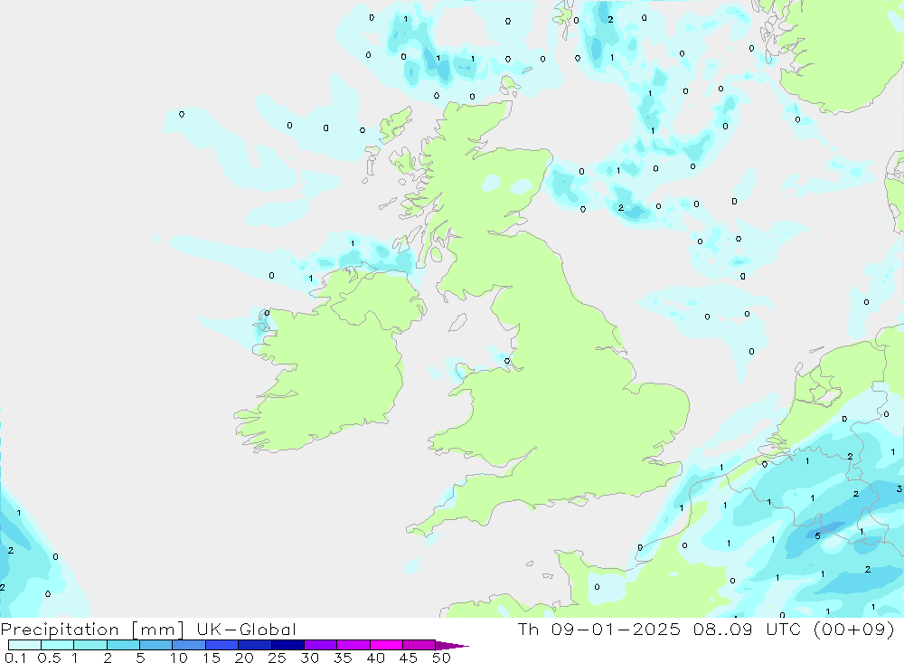
Task: Select the 2–5 mm legend color block
Action: click(x=123, y=645)
